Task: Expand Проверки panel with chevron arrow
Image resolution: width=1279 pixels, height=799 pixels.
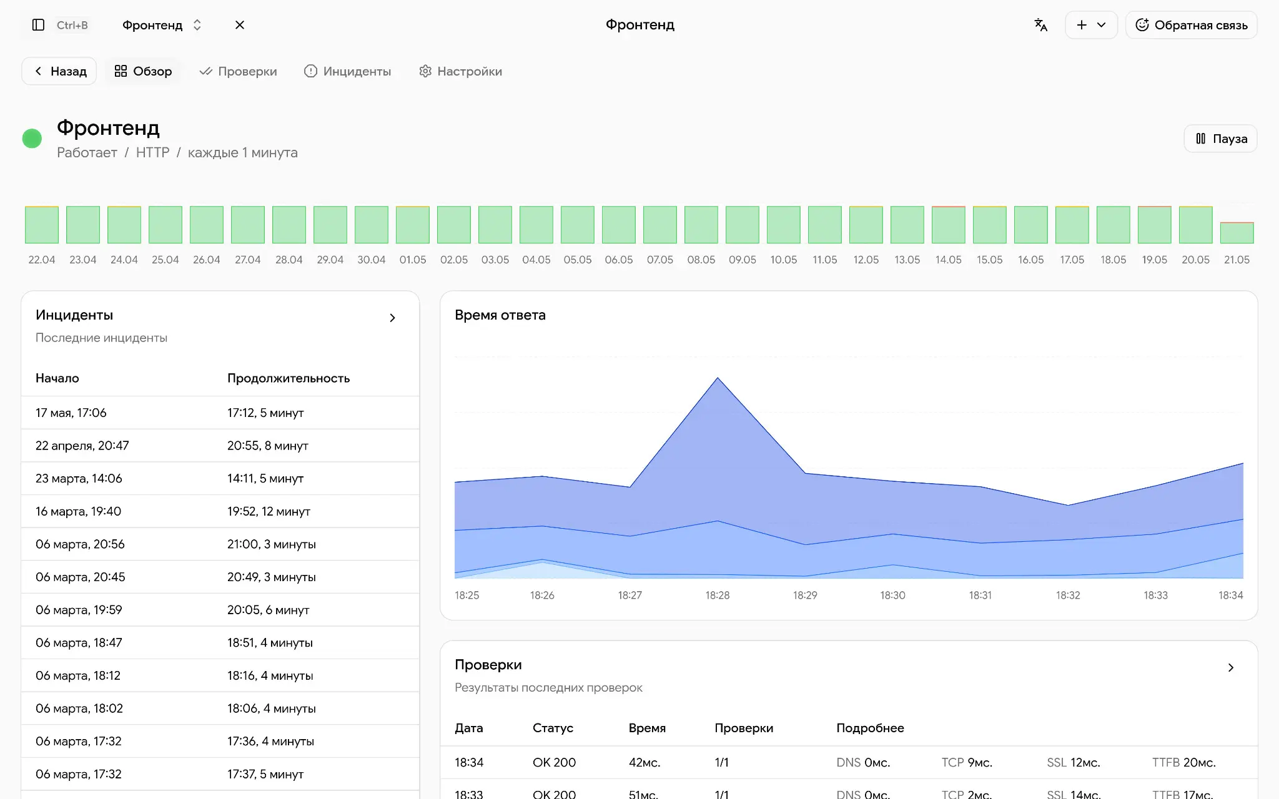Action: (x=1230, y=667)
